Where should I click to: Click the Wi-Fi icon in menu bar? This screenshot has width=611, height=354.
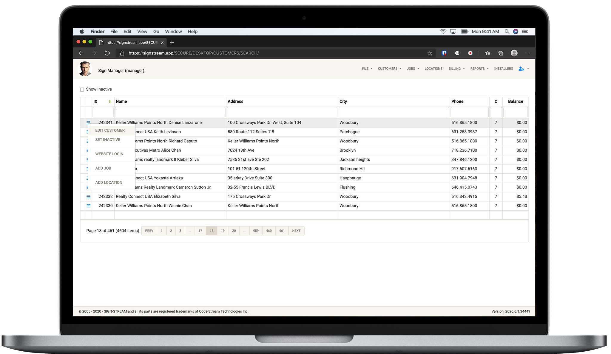coord(443,32)
